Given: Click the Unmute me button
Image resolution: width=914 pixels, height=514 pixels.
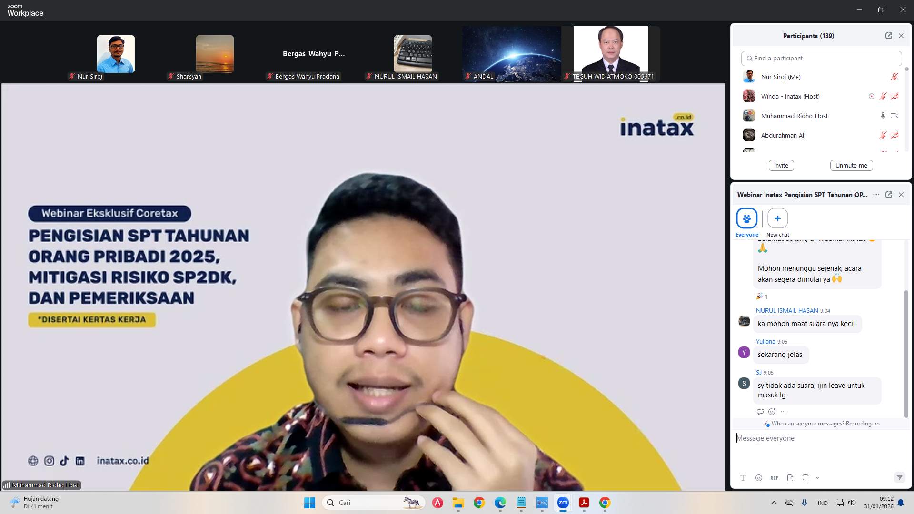Looking at the screenshot, I should (851, 165).
